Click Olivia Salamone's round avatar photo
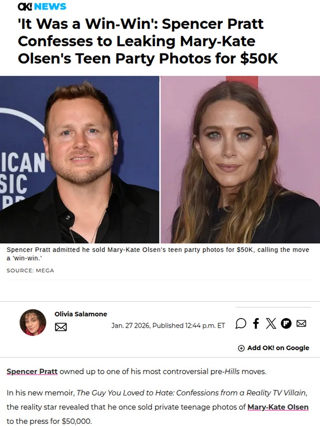This screenshot has height=426, width=320. [33, 322]
